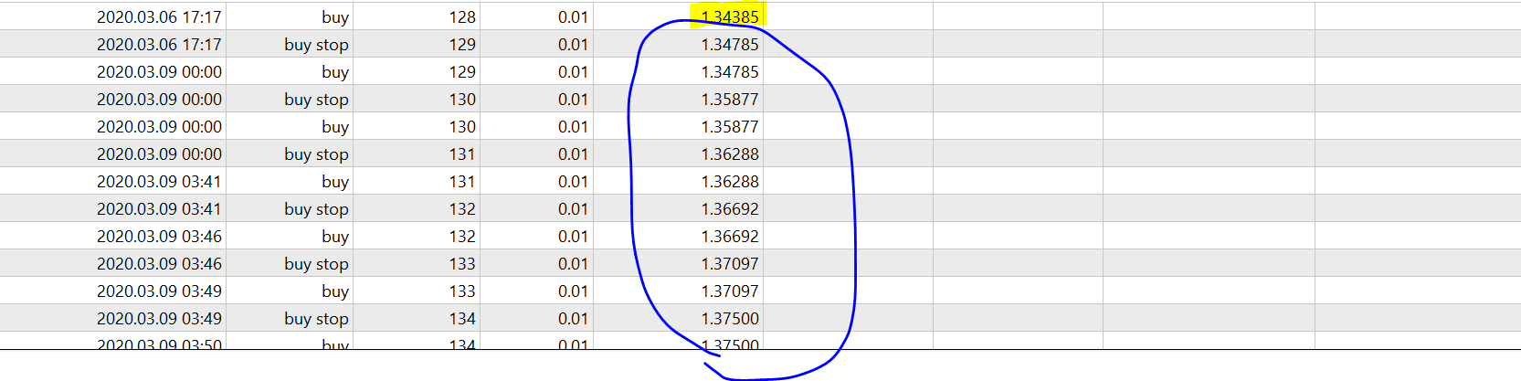Select order number 129 in the buy stop row

pos(462,44)
